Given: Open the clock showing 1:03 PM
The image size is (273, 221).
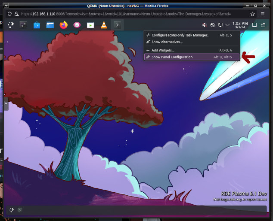Looking at the screenshot, I should coord(240,25).
